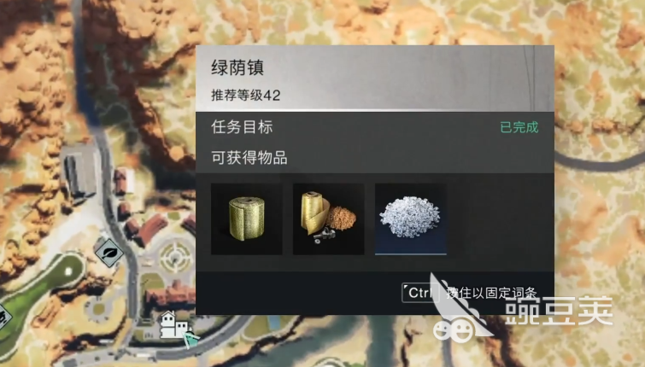Click the 推荐等级42 level label
Viewport: 645px width, 367px height.
point(245,96)
